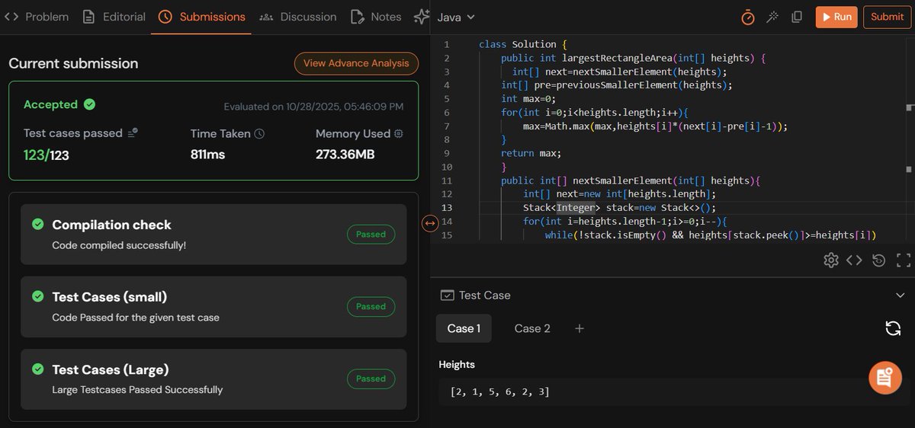This screenshot has width=915, height=428.
Task: Click the '123/123' test count
Action: tap(47, 155)
